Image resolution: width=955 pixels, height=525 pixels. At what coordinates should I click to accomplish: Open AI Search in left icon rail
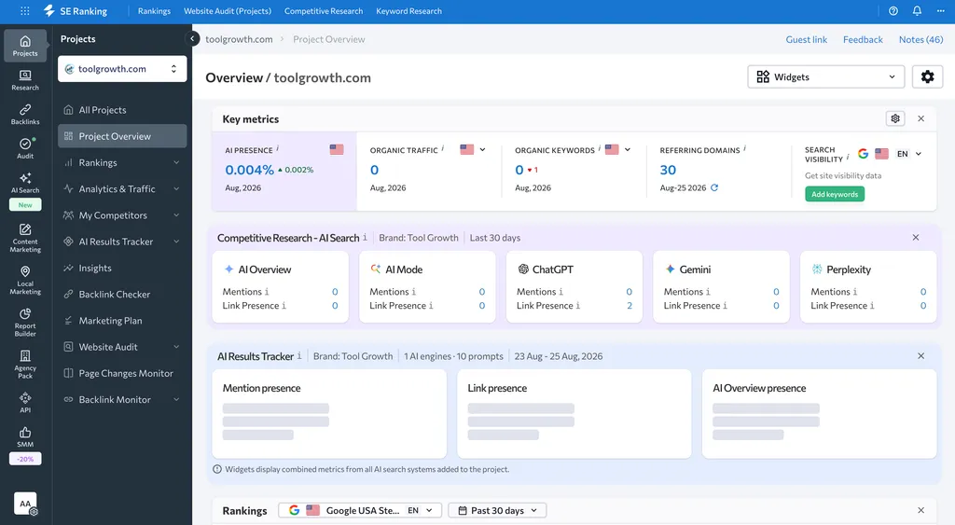(25, 183)
